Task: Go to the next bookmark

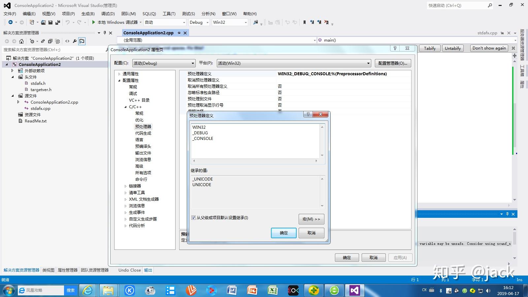Action: [319, 22]
